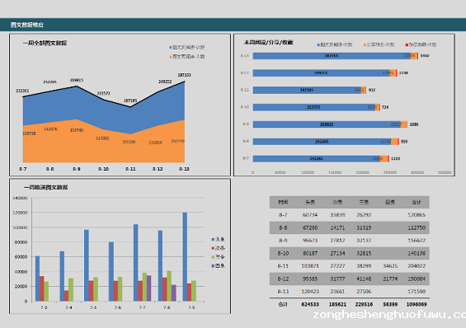Click the dark teal header bar title
Screen dimensions: 466x328
tap(27, 25)
